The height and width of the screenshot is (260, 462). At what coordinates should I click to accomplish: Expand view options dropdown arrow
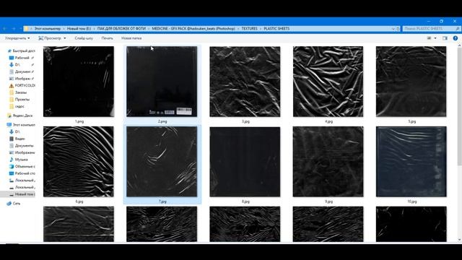coord(435,38)
